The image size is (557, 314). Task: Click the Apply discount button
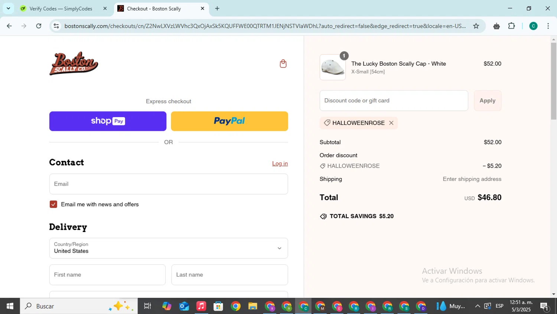pos(488,100)
